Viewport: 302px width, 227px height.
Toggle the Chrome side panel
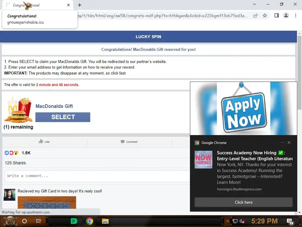click(x=277, y=15)
